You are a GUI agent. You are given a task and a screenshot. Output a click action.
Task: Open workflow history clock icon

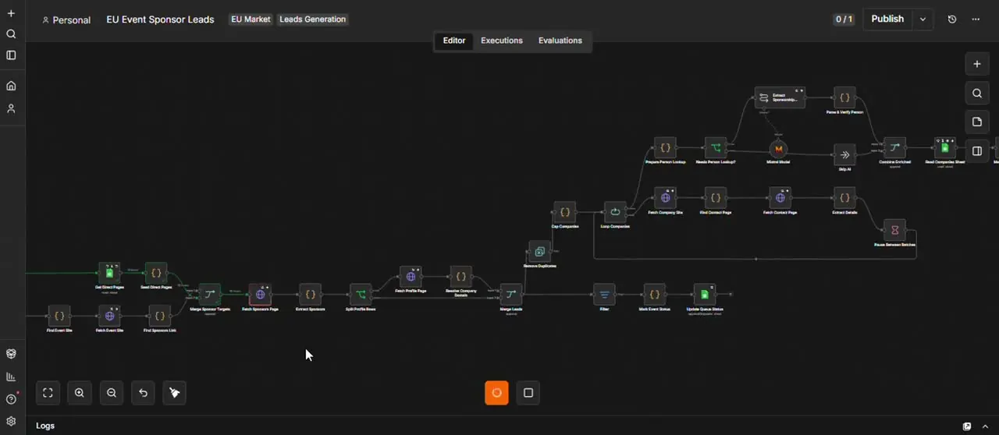[952, 19]
